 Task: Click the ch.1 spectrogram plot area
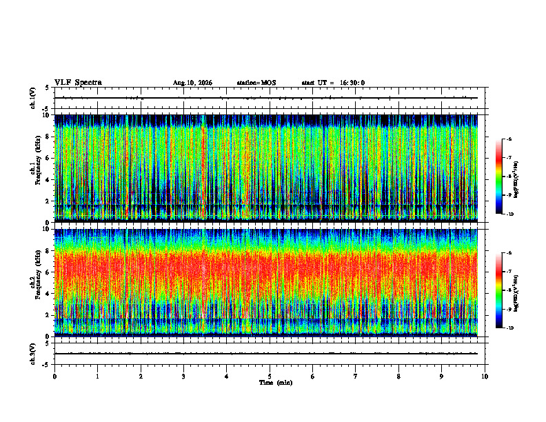266,168
